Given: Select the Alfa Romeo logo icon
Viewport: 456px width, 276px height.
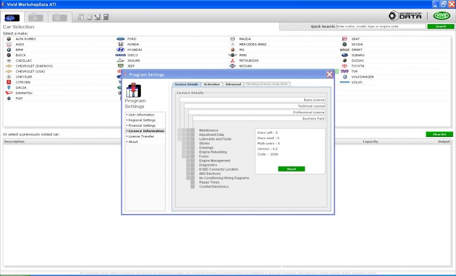Looking at the screenshot, I should 9,39.
